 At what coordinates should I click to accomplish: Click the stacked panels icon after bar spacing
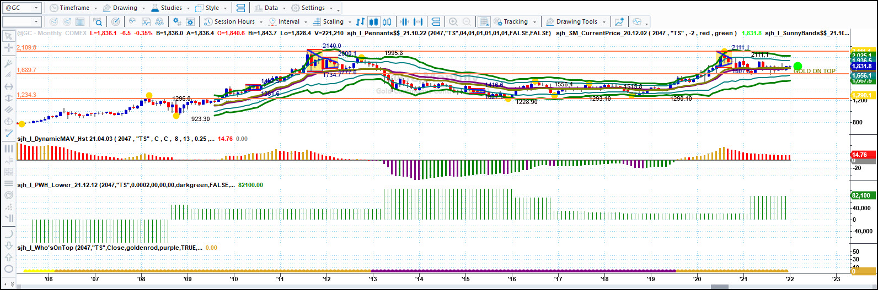click(x=435, y=21)
